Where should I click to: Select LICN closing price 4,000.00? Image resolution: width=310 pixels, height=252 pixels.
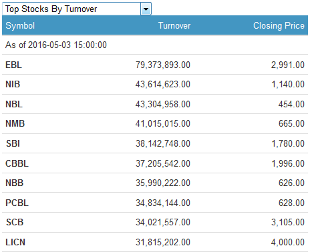(288, 242)
